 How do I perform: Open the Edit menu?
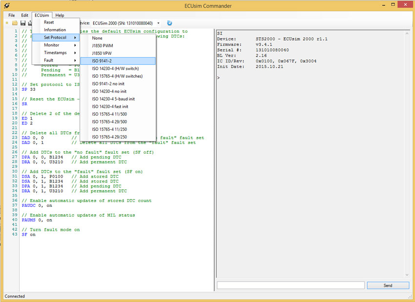[x=24, y=15]
